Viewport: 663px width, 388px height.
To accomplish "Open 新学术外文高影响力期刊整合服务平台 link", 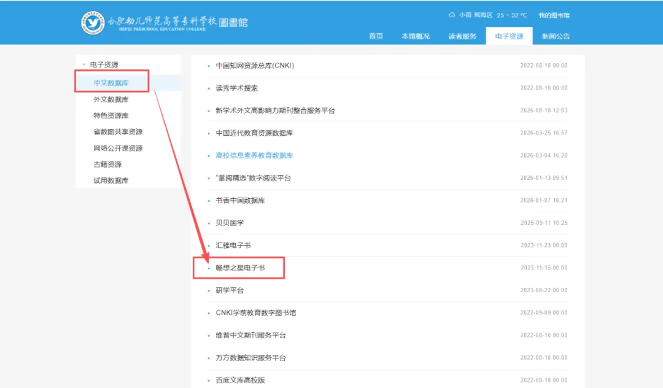I will click(x=275, y=111).
